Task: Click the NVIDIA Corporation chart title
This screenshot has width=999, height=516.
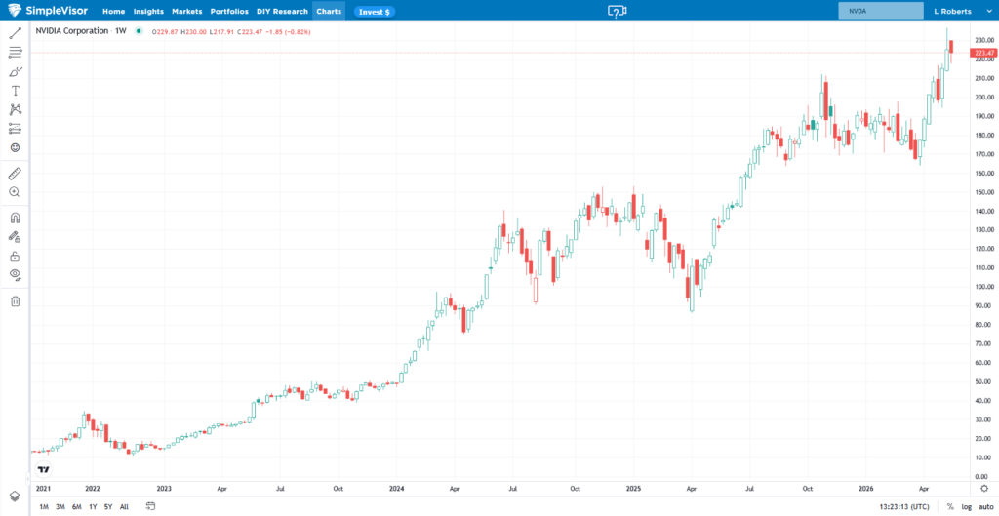Action: 72,30
